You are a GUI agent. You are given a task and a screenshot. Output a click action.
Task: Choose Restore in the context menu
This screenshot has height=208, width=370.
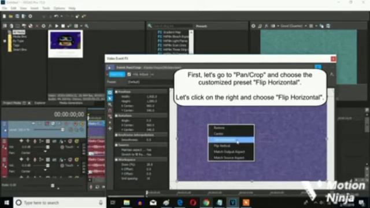coord(231,128)
